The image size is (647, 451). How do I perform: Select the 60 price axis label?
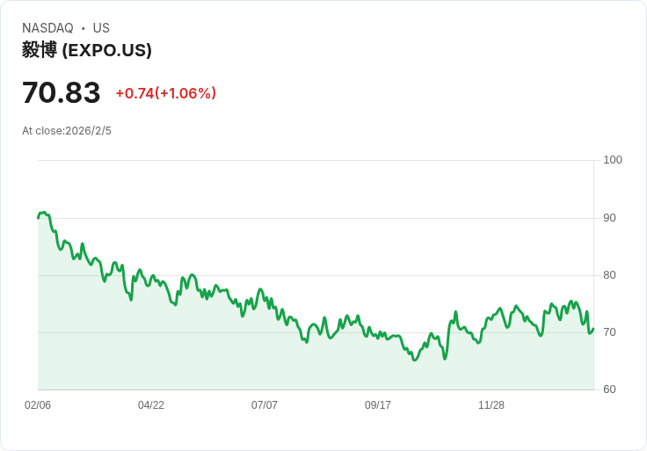pyautogui.click(x=610, y=389)
